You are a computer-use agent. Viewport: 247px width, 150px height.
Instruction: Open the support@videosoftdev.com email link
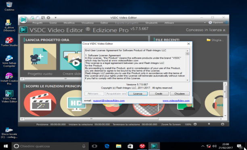[109, 101]
